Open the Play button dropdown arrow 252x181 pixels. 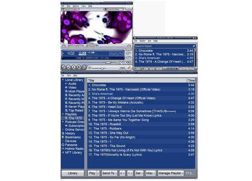(98, 173)
